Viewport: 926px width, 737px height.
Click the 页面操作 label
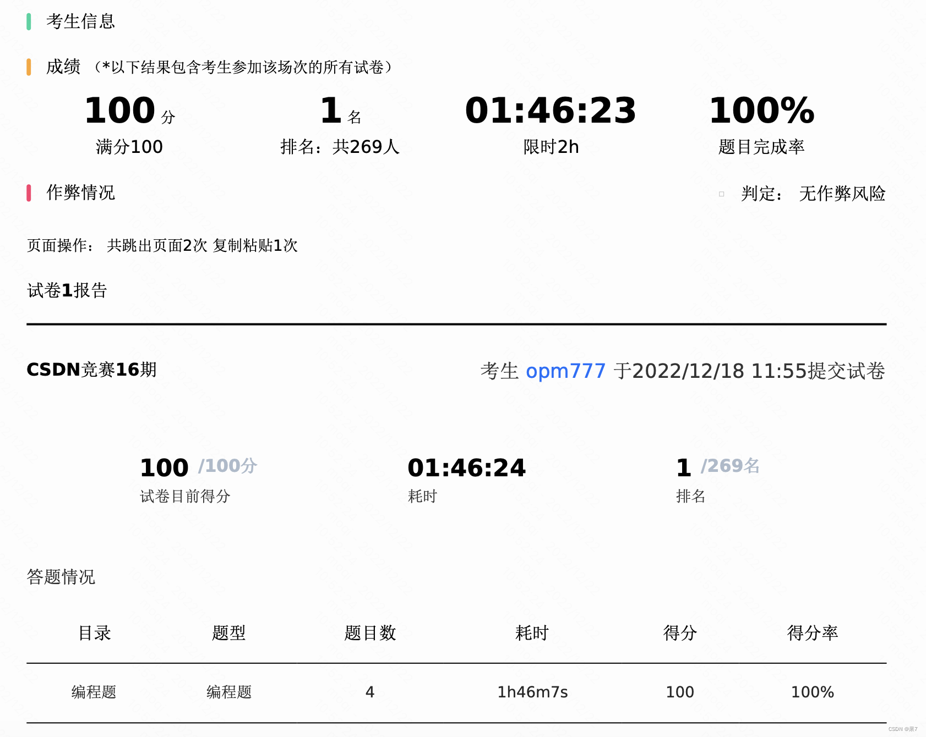61,245
